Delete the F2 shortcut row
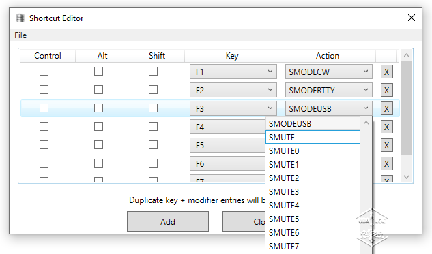The image size is (432, 254). coord(387,90)
